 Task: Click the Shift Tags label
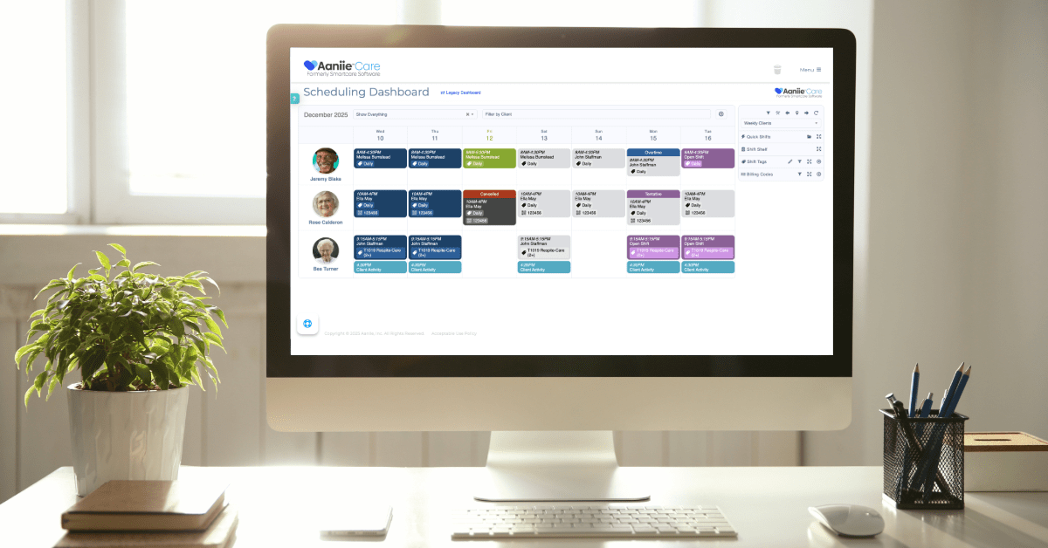tap(756, 161)
